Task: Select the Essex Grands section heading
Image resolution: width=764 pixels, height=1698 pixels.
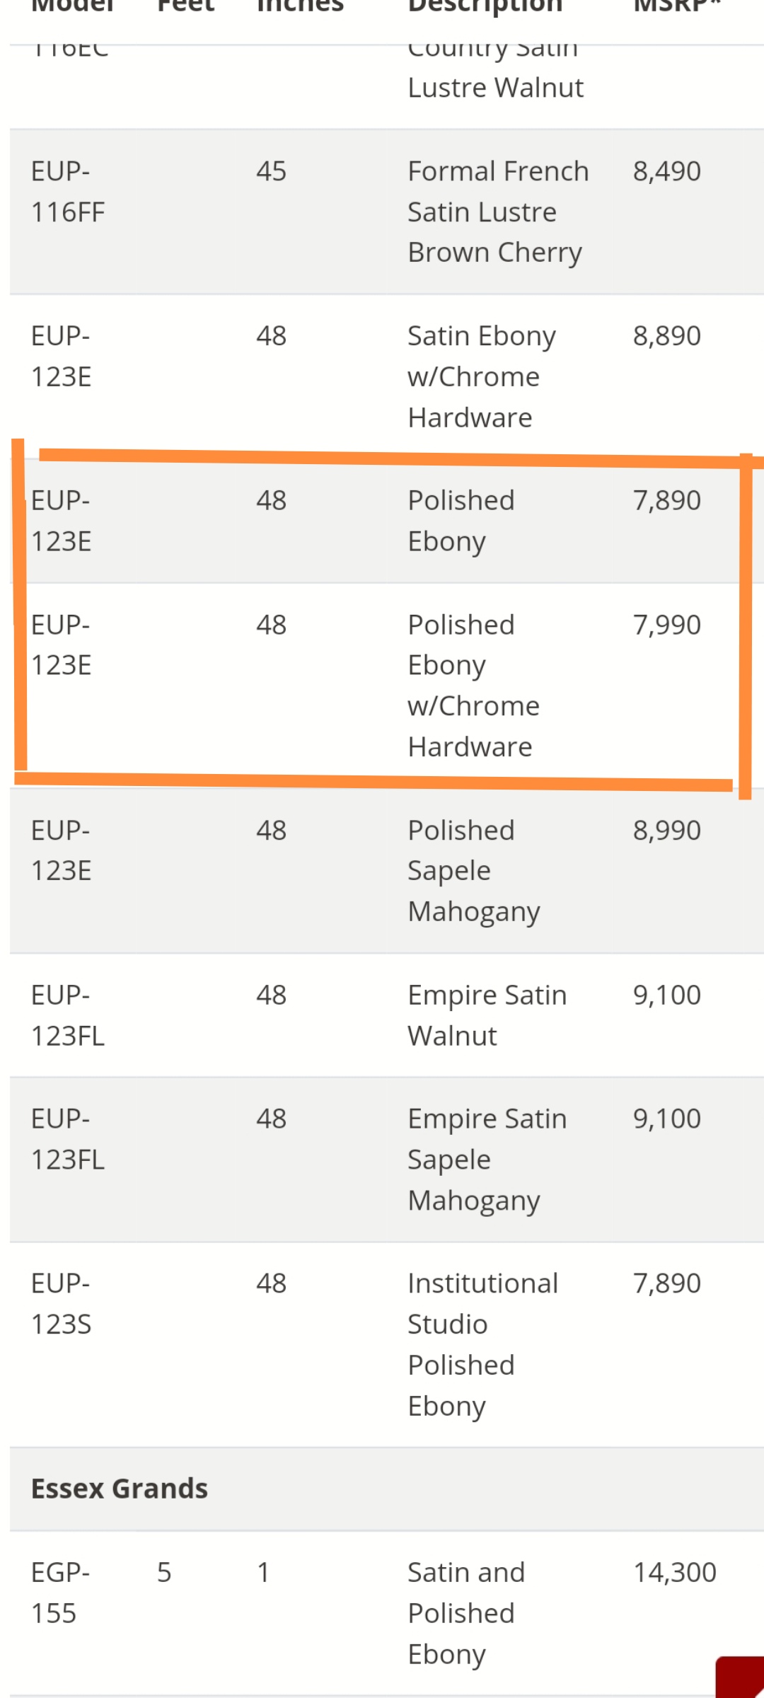Action: [x=120, y=1489]
